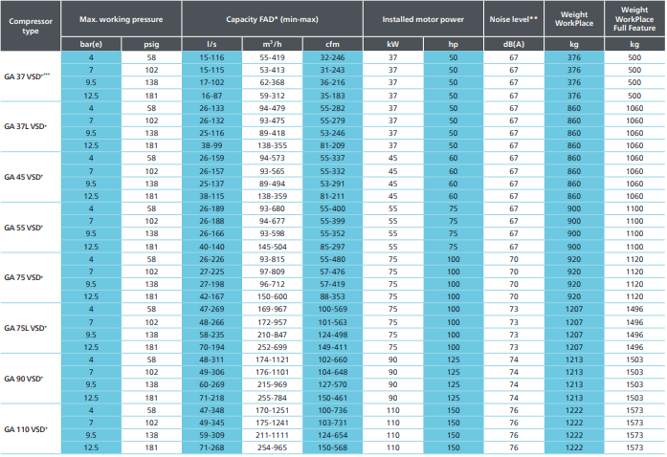
Task: Select the Max. working pressure header
Action: [x=122, y=19]
